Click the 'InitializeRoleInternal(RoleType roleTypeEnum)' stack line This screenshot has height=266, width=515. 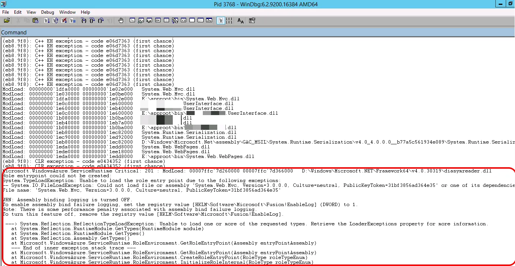162,262
